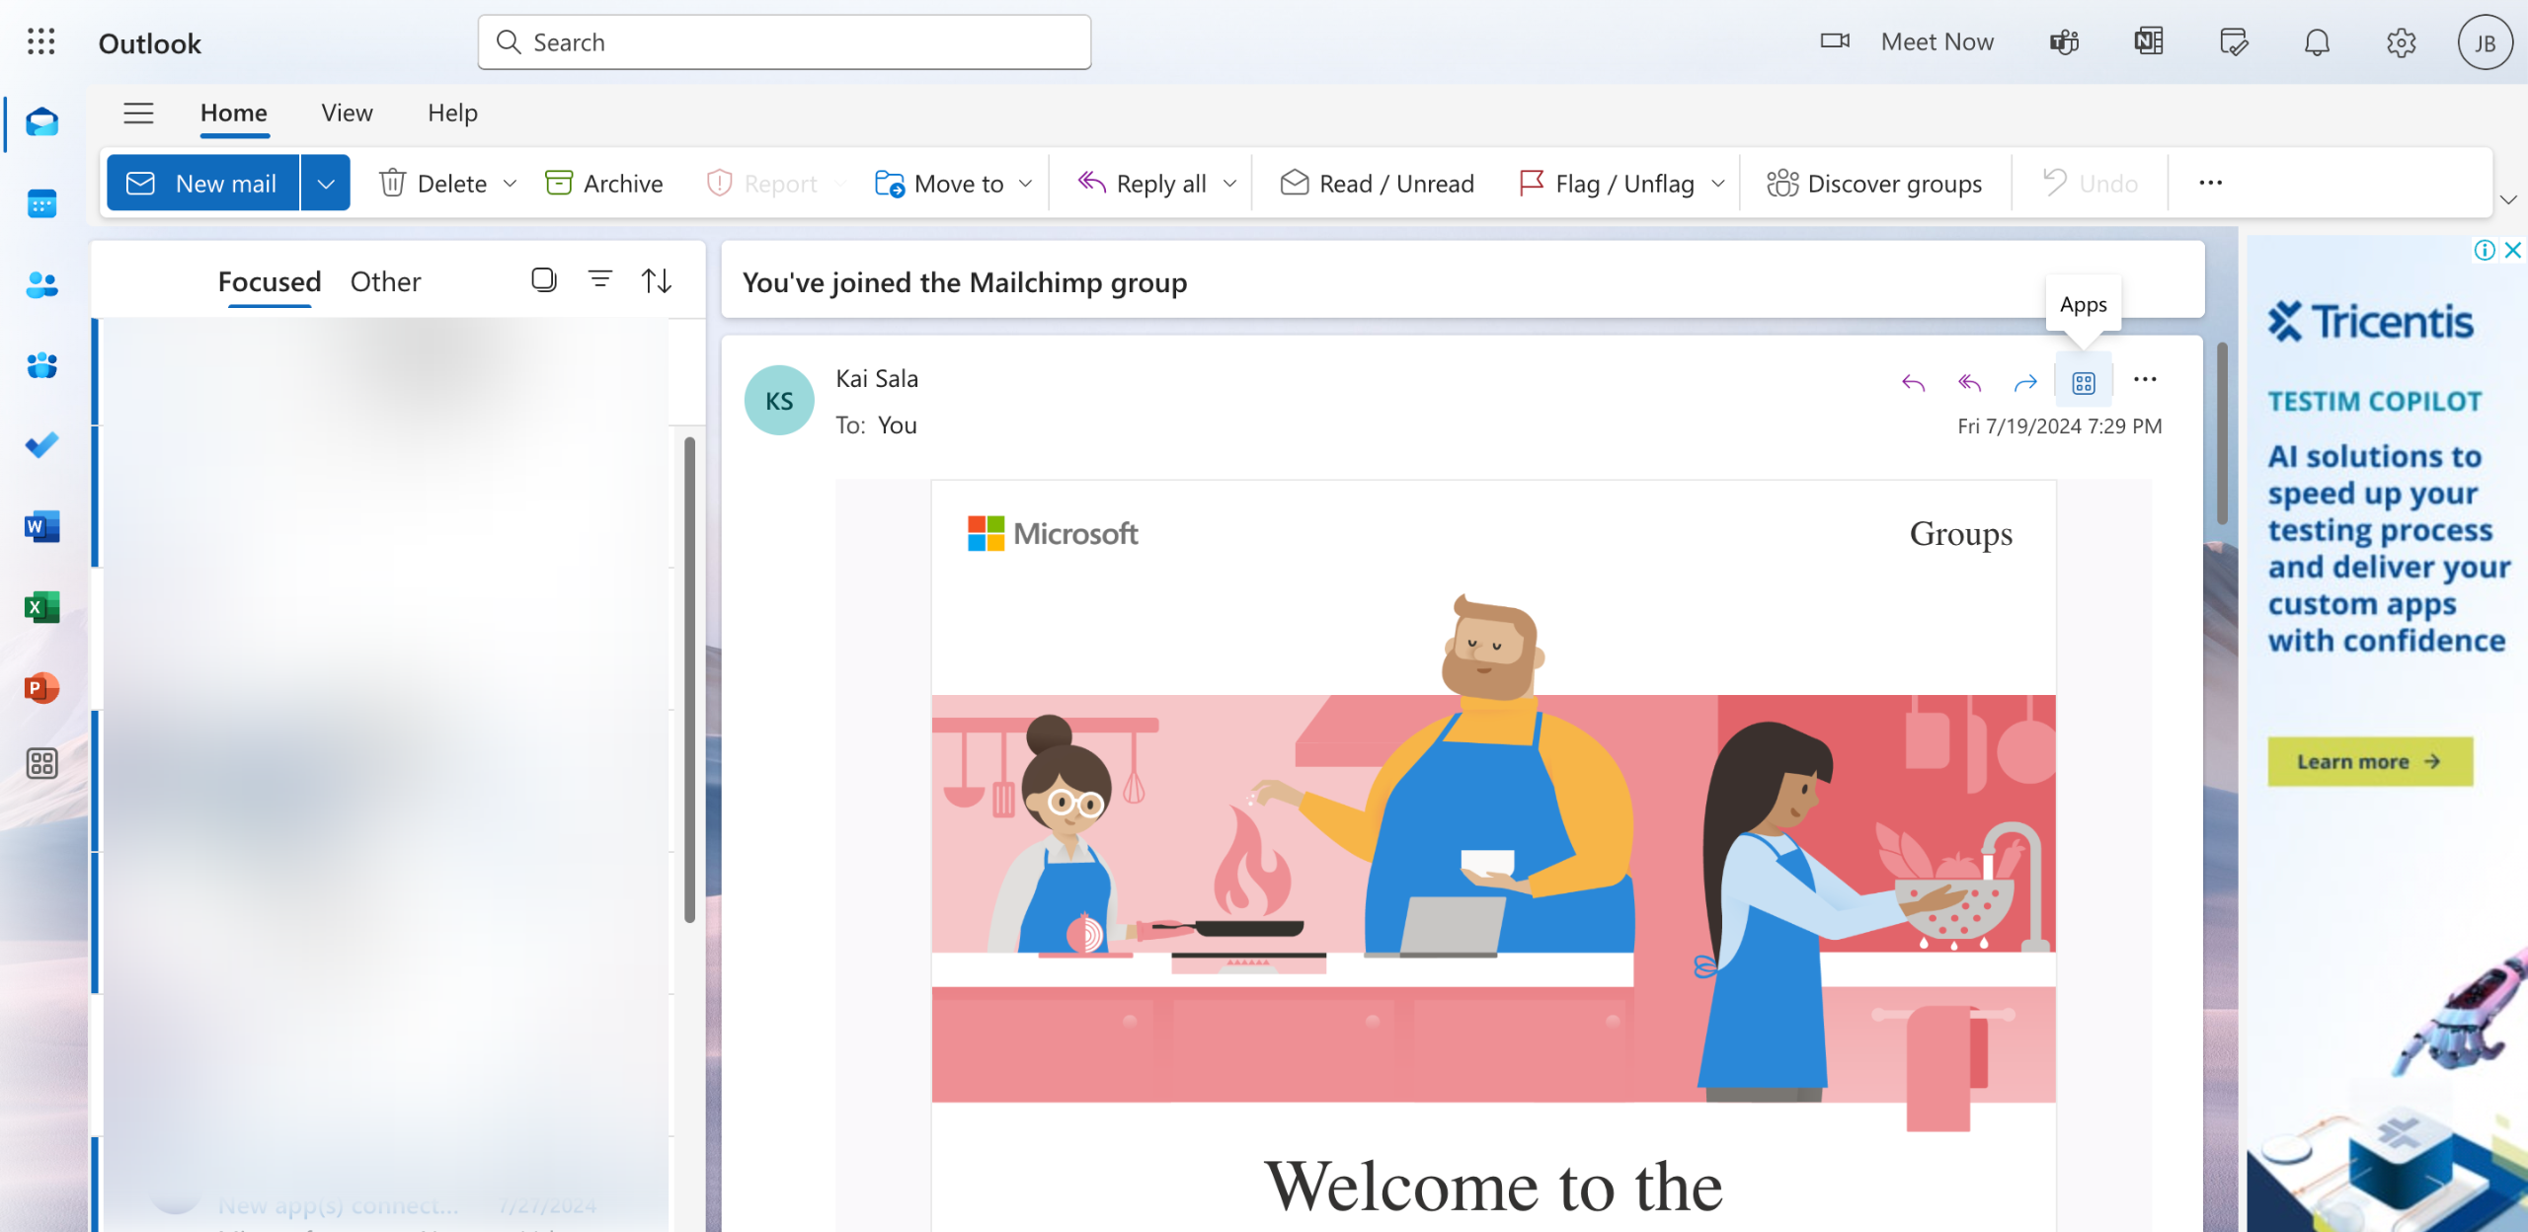Launch Word from the left sidebar
The height and width of the screenshot is (1232, 2528).
click(41, 526)
